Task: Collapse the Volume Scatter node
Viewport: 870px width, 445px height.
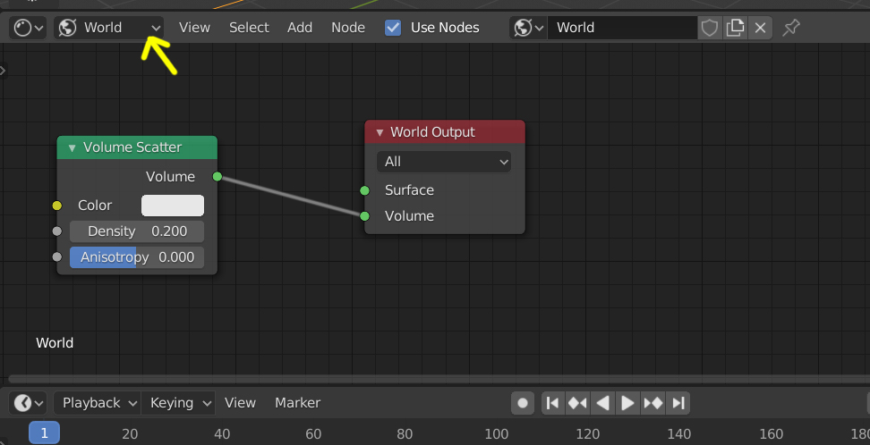Action: [72, 147]
